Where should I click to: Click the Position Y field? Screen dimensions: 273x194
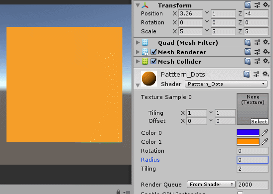[x=223, y=13]
